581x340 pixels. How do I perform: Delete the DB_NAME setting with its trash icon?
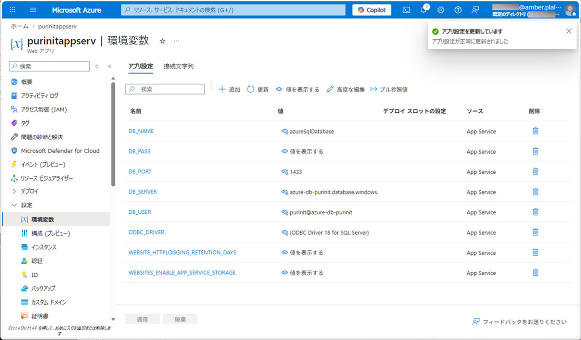tap(535, 131)
